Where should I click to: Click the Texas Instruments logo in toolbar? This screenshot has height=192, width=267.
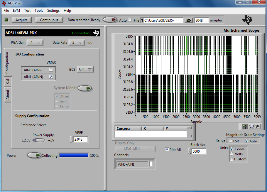click(247, 20)
